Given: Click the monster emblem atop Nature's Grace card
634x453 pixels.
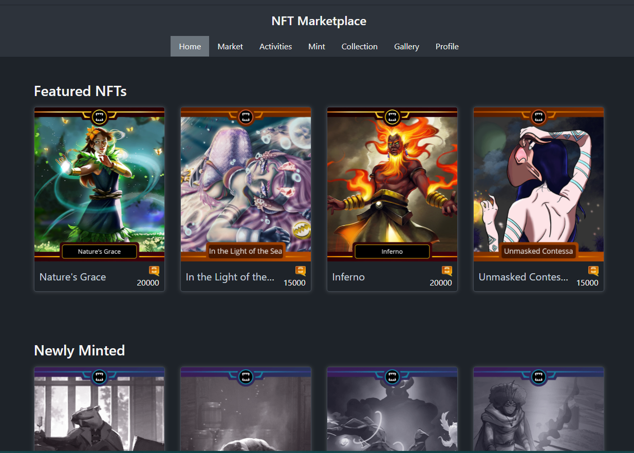Looking at the screenshot, I should coord(99,117).
